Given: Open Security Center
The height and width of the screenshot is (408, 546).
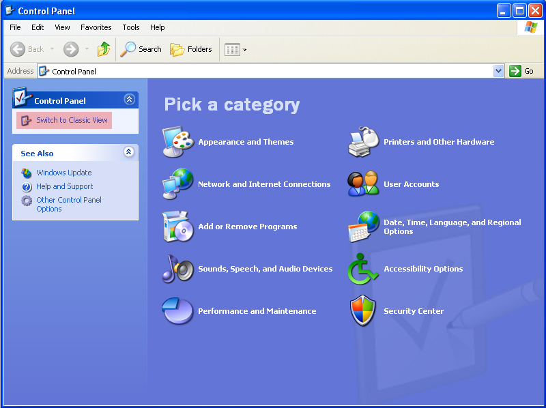Looking at the screenshot, I should pos(412,310).
